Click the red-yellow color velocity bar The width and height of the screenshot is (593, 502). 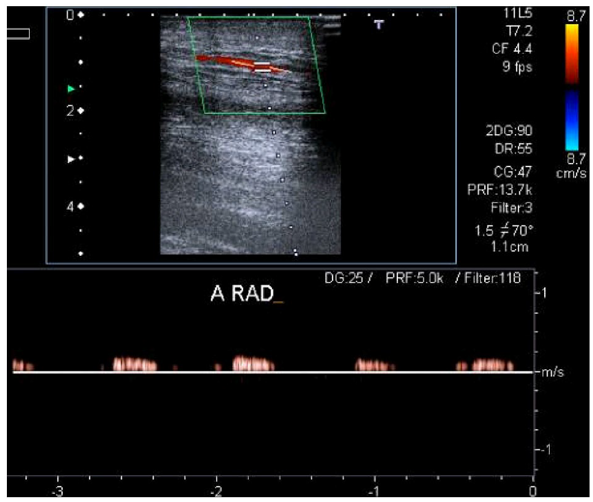(572, 54)
